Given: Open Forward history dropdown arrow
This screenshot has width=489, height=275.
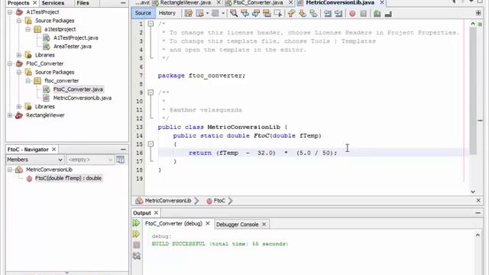Looking at the screenshot, I should 223,14.
